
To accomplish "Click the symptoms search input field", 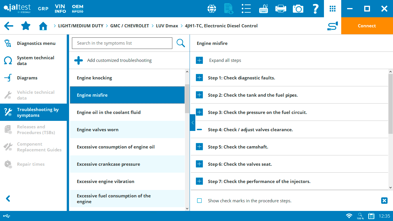I will pos(122,43).
